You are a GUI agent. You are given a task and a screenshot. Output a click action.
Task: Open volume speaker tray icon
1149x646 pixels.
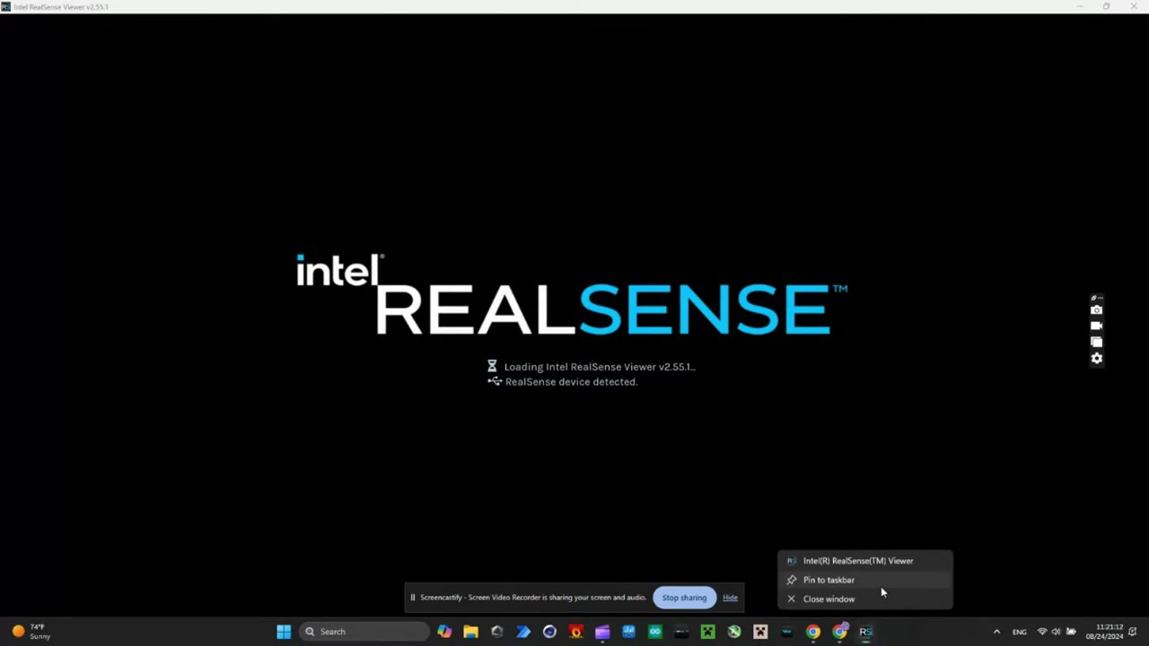click(1056, 632)
